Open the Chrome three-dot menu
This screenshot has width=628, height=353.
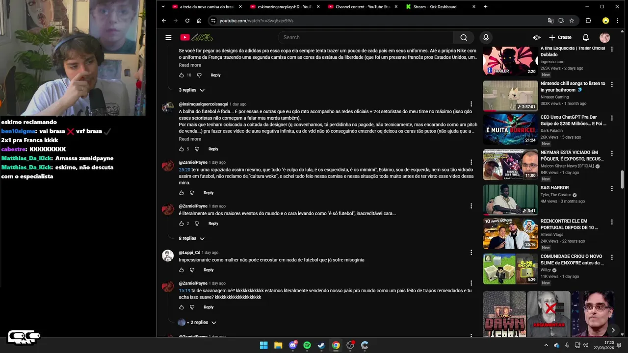(x=618, y=21)
